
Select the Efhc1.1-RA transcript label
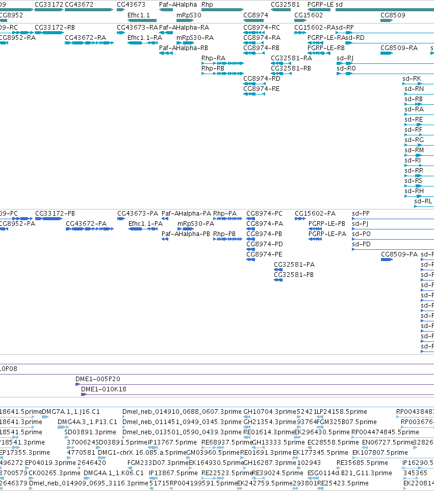(x=145, y=38)
